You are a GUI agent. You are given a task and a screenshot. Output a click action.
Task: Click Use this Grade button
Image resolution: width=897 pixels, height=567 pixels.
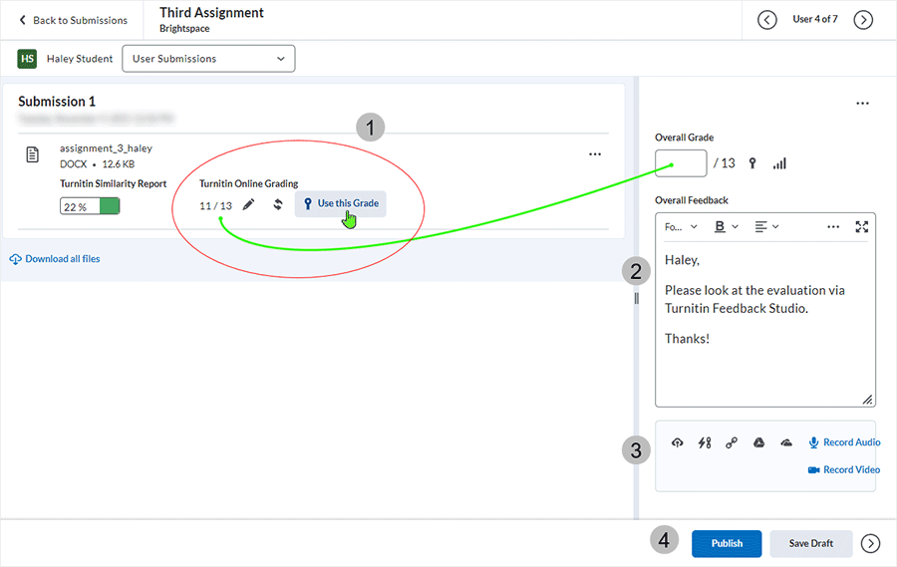341,203
